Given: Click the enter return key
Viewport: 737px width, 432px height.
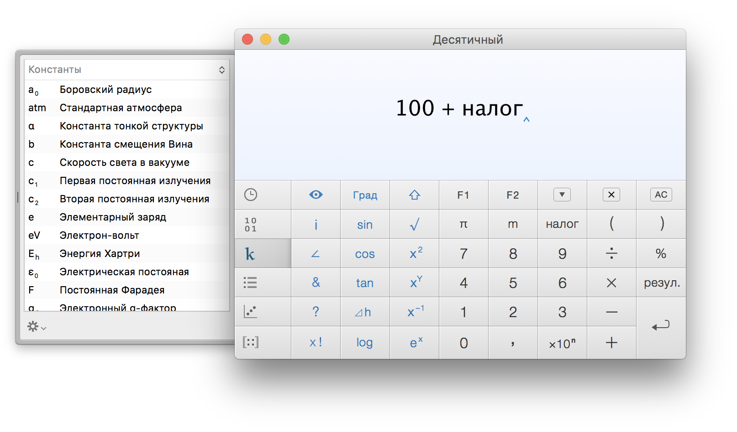Looking at the screenshot, I should click(x=661, y=328).
